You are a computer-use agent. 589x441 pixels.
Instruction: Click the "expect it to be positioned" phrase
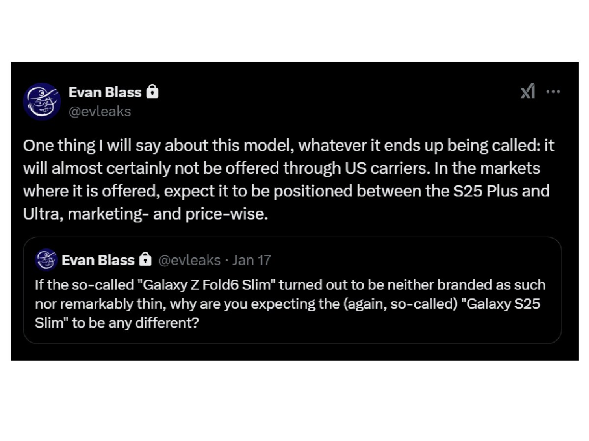(x=216, y=191)
